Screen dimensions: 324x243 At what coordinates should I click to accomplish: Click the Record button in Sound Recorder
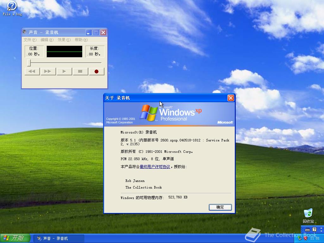point(97,72)
